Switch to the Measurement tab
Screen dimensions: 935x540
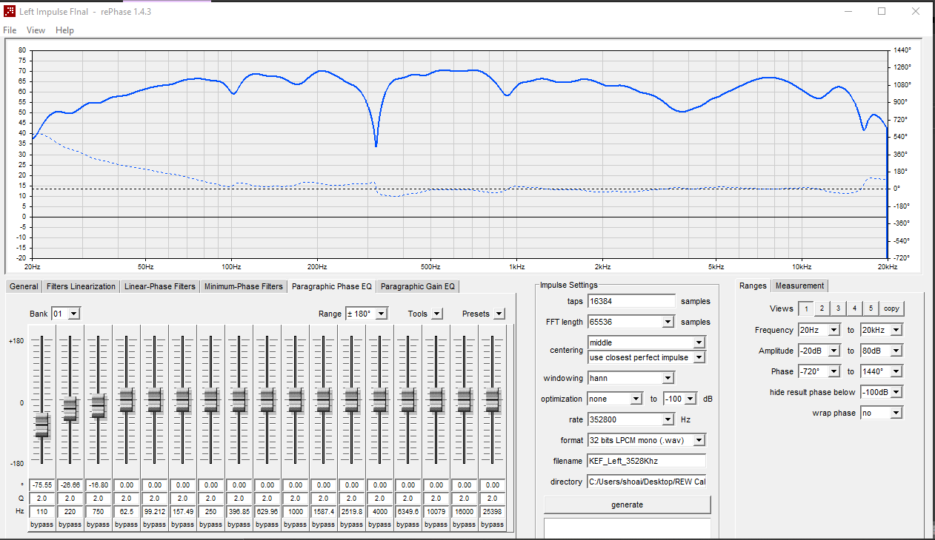pos(799,286)
